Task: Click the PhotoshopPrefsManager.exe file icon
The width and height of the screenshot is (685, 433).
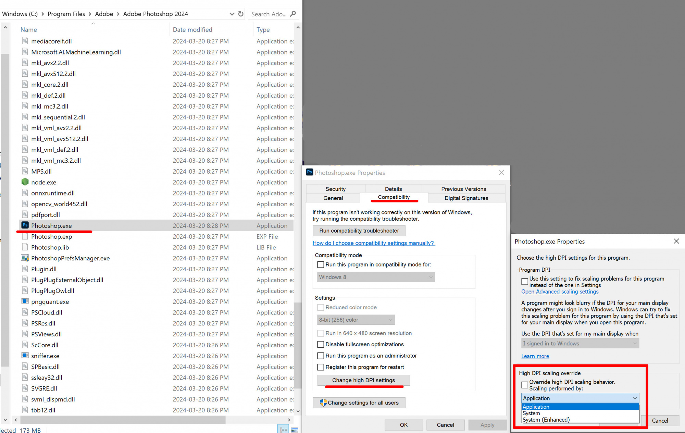Action: click(25, 258)
